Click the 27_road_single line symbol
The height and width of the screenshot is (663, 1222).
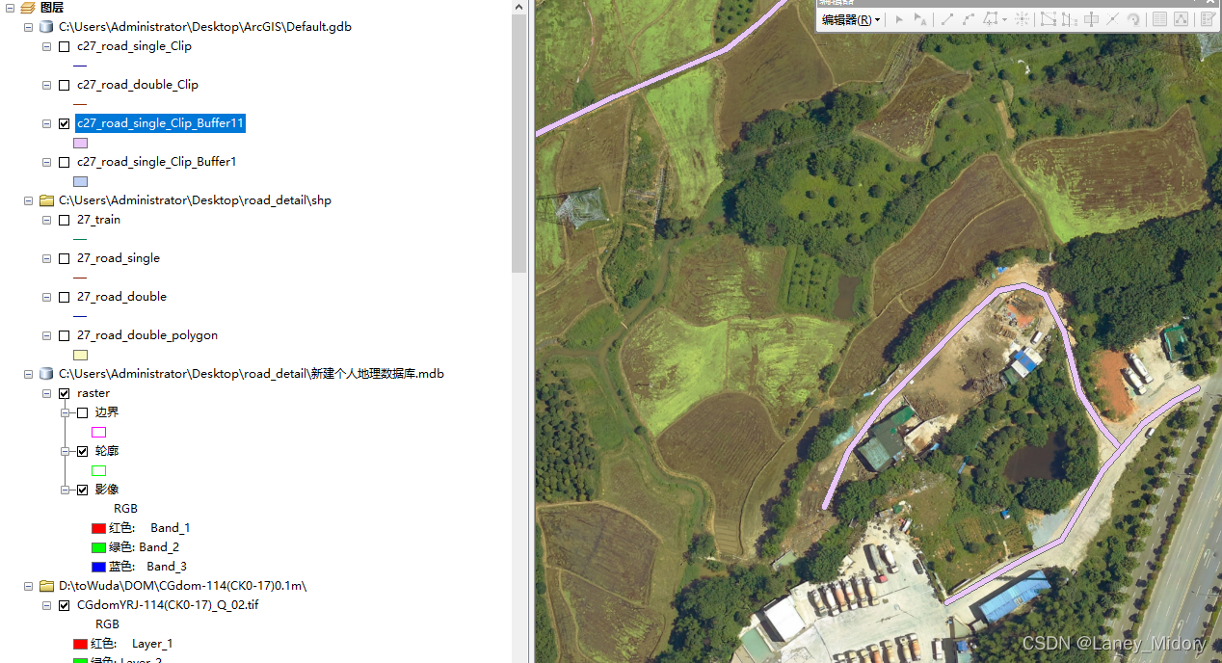point(80,278)
